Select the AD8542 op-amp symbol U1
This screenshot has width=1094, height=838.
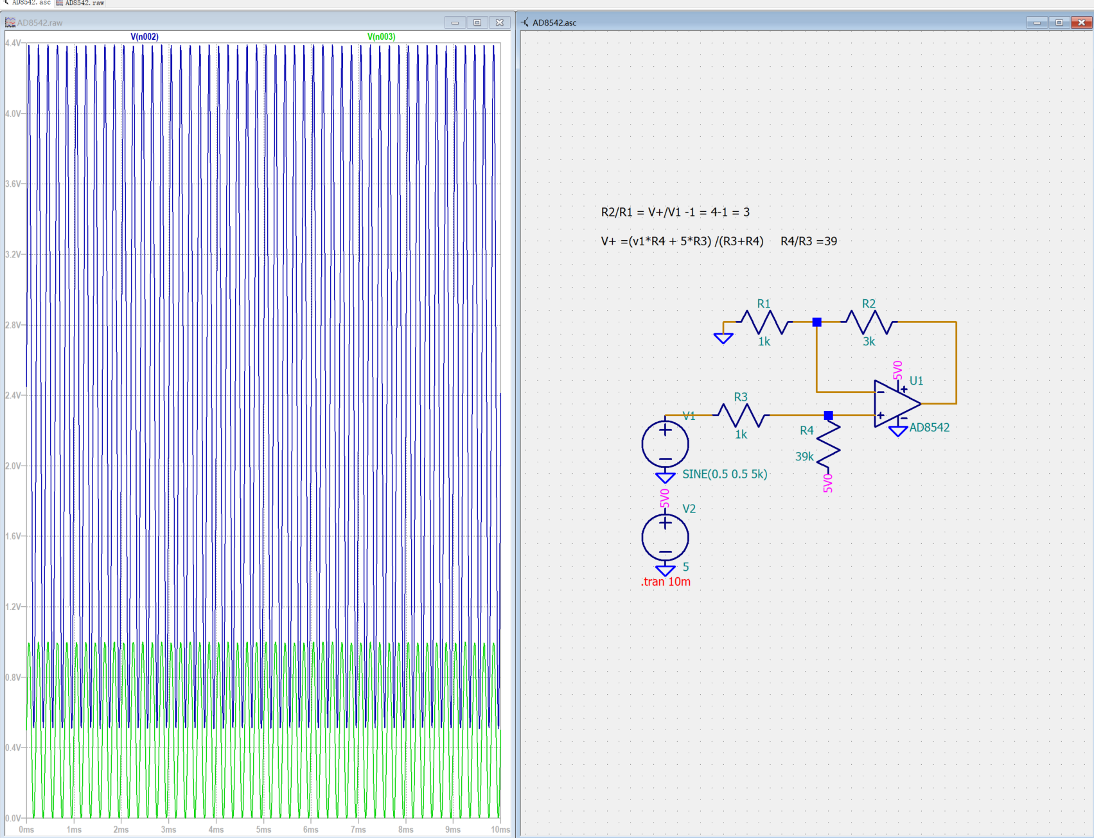(896, 403)
